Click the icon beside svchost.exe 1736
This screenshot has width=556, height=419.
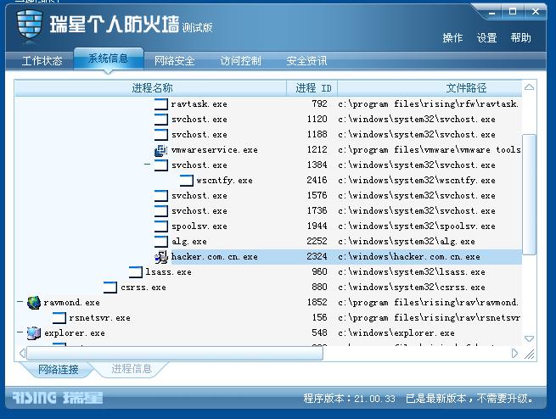[161, 210]
